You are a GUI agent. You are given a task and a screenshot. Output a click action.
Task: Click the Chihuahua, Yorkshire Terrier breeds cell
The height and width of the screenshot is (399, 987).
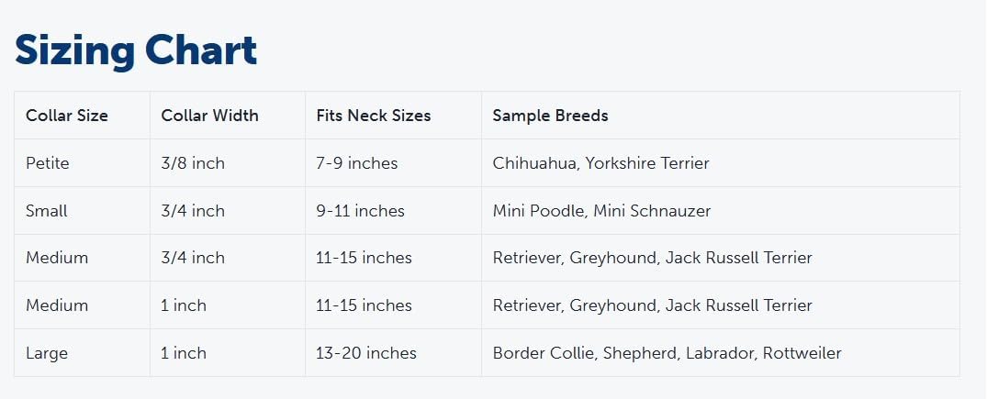click(600, 163)
